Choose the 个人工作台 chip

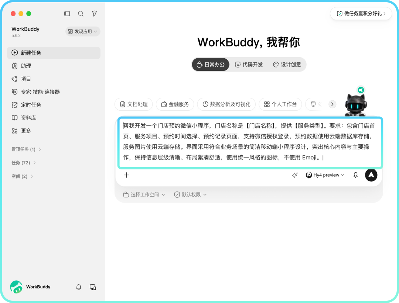point(280,104)
